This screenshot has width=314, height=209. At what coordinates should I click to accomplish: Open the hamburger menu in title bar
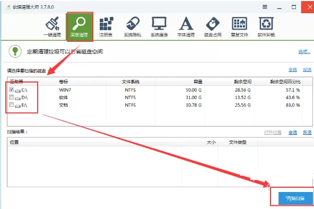click(x=265, y=7)
